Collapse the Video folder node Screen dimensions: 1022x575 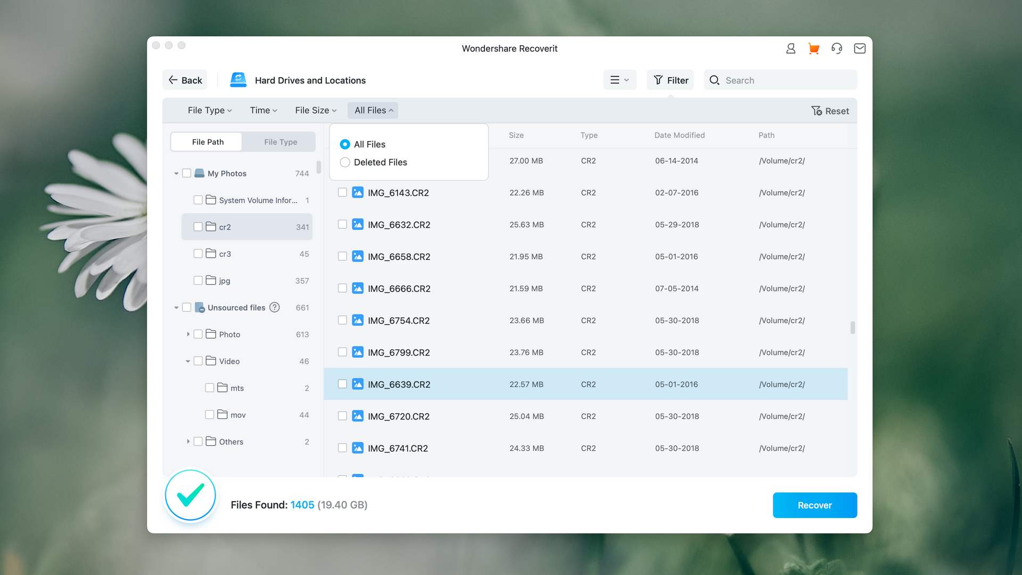point(188,362)
